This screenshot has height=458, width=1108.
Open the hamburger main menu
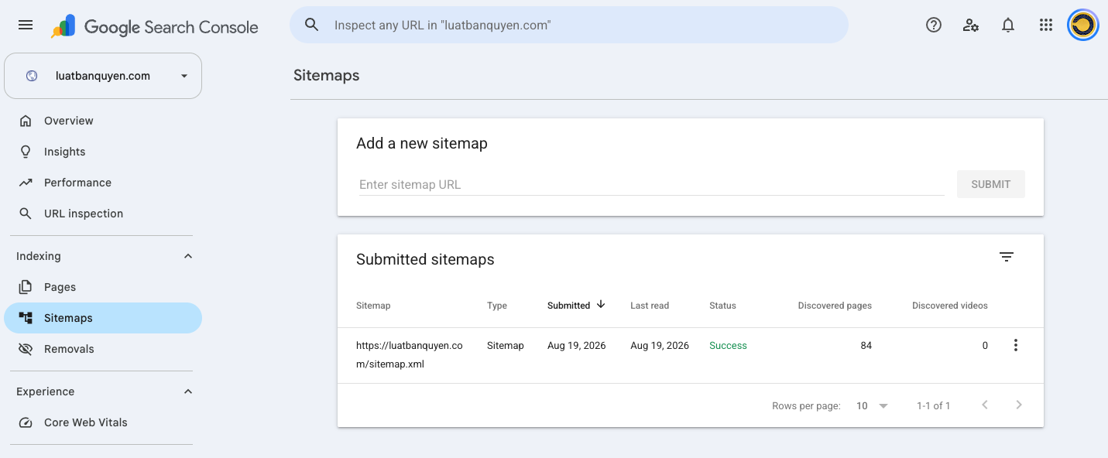pos(26,25)
